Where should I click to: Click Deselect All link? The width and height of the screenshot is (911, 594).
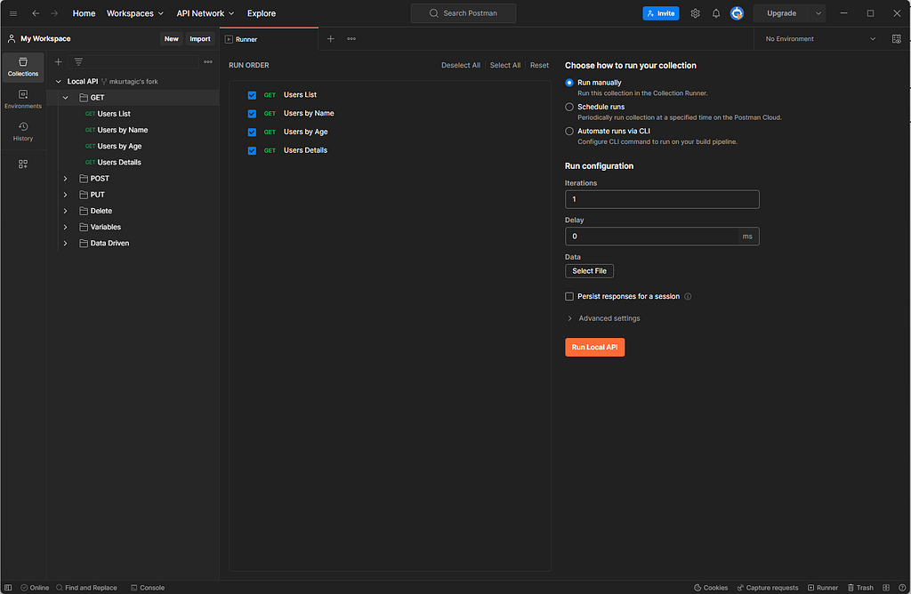click(460, 65)
